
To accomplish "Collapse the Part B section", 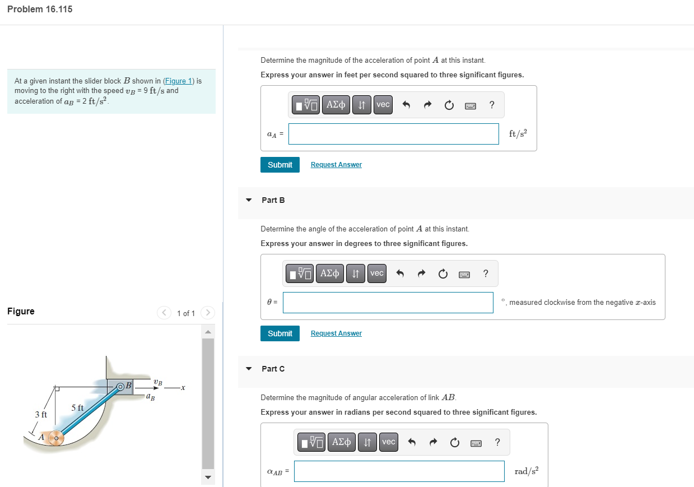I will 249,200.
